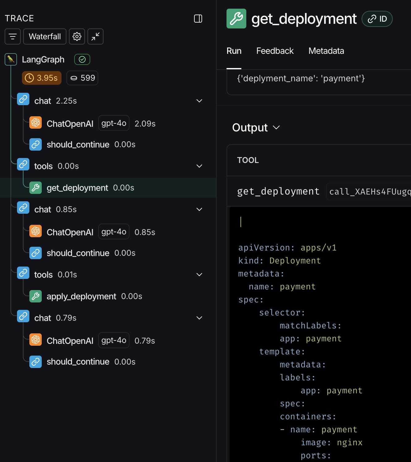Select the get_deployment run in tree

click(77, 188)
